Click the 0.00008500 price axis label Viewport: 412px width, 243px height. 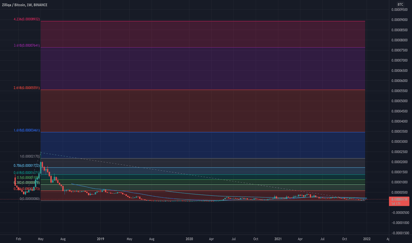click(400, 30)
